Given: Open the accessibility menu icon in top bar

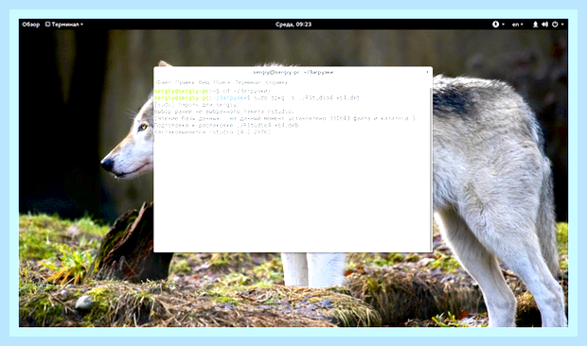Looking at the screenshot, I should point(496,25).
